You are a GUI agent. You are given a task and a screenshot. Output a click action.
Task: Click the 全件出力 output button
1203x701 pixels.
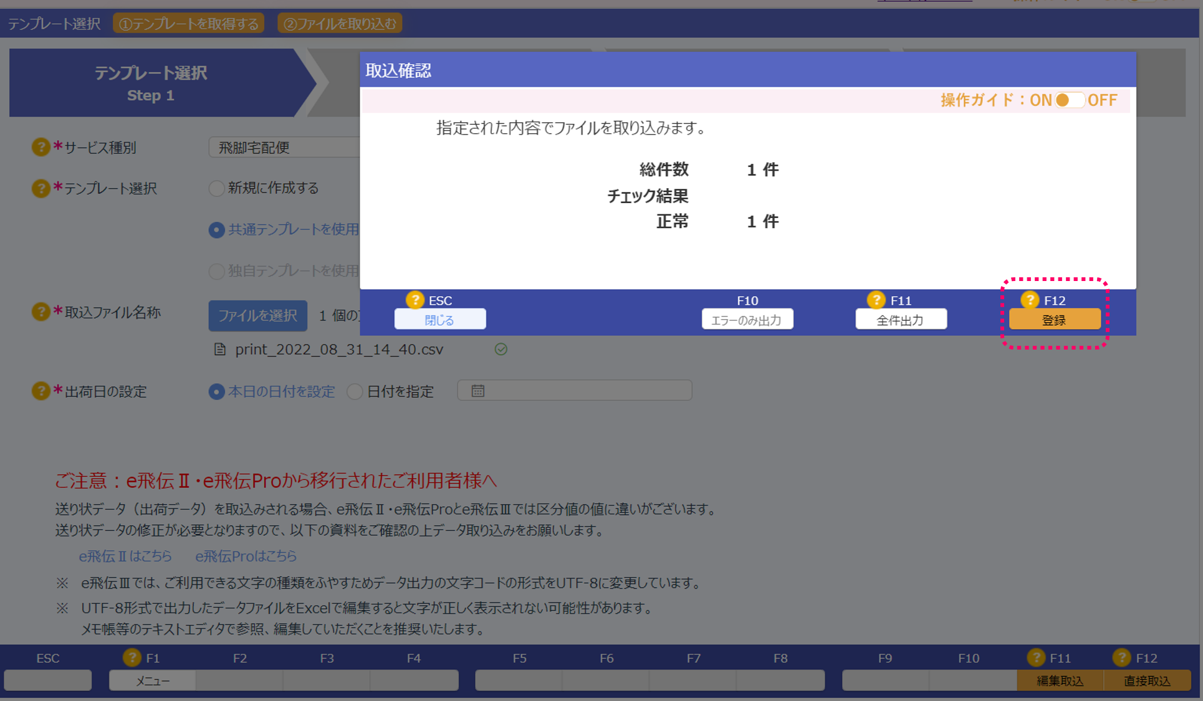[x=900, y=318]
